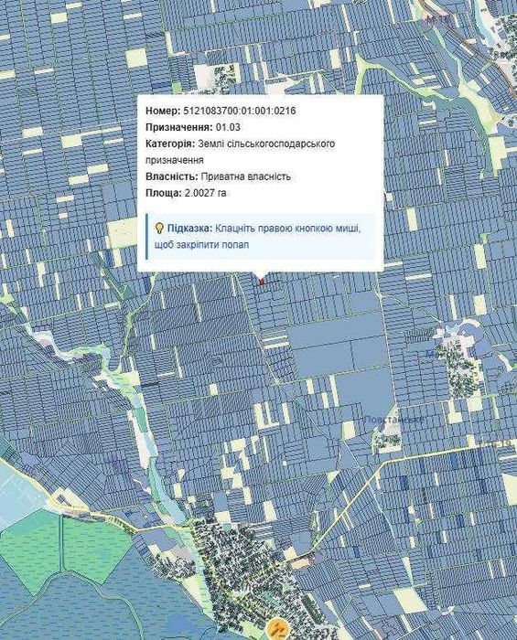Viewport: 517px width, 640px height.
Task: Click the Приватна власність ownership text
Action: 246,176
